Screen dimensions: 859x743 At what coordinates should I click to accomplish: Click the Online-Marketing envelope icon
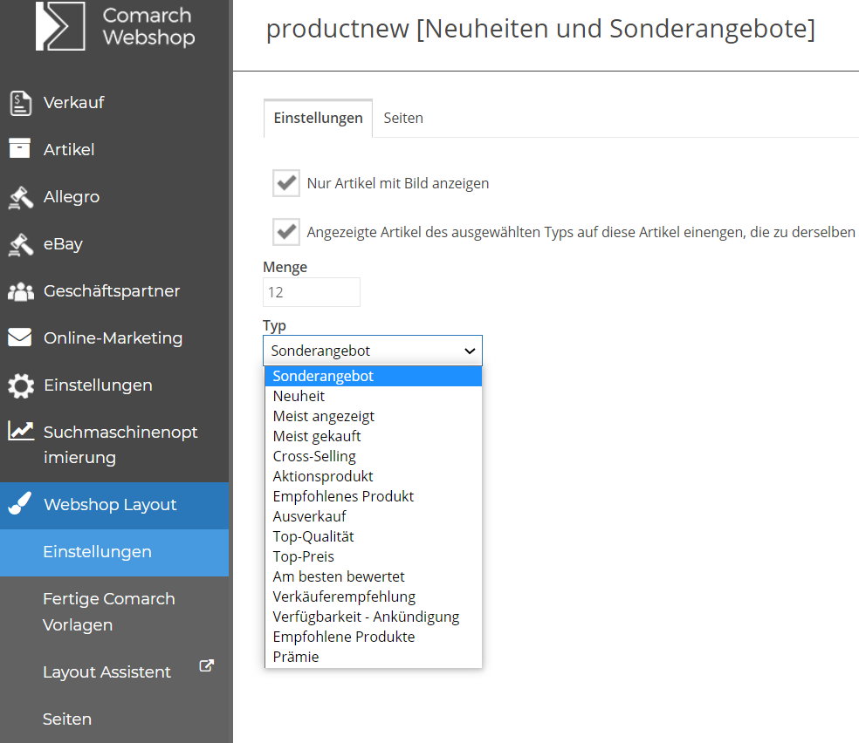(20, 337)
